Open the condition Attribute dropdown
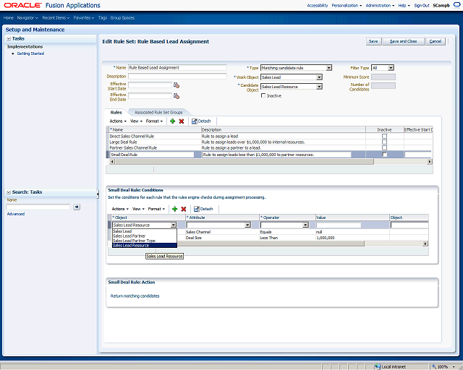The width and height of the screenshot is (463, 370). (247, 225)
